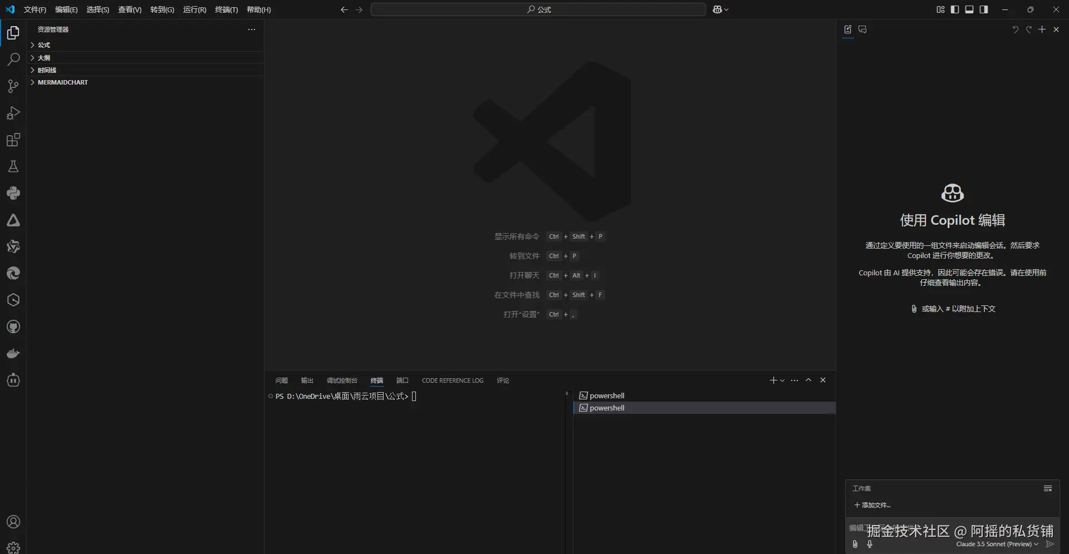Redo last Copilot edit
The image size is (1069, 554).
1029,29
